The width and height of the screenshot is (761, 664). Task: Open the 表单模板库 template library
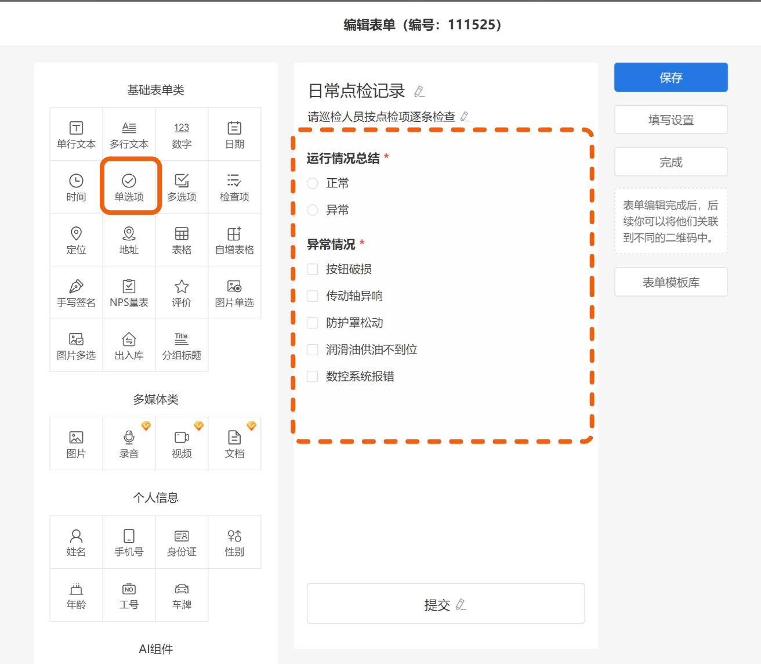click(x=671, y=282)
